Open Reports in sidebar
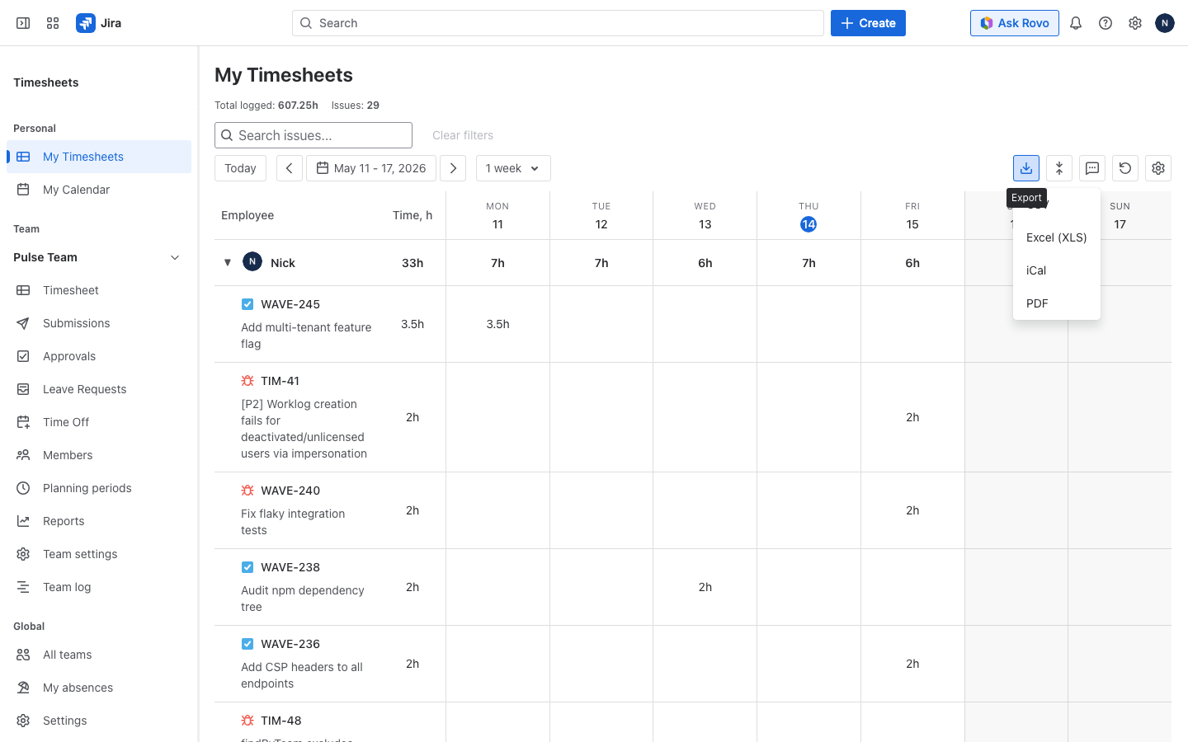The width and height of the screenshot is (1188, 742). pos(99,521)
